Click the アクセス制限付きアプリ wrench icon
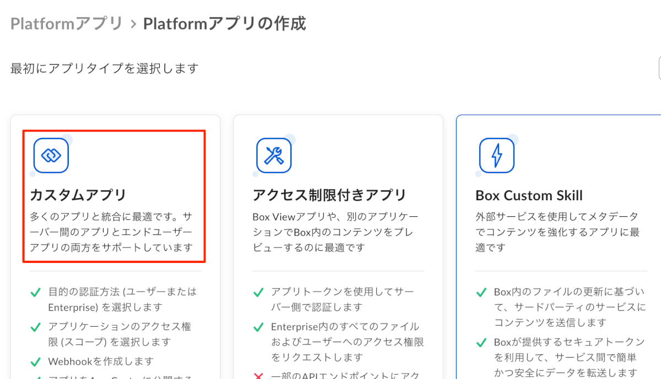Viewport: 661px width, 379px height. tap(274, 156)
